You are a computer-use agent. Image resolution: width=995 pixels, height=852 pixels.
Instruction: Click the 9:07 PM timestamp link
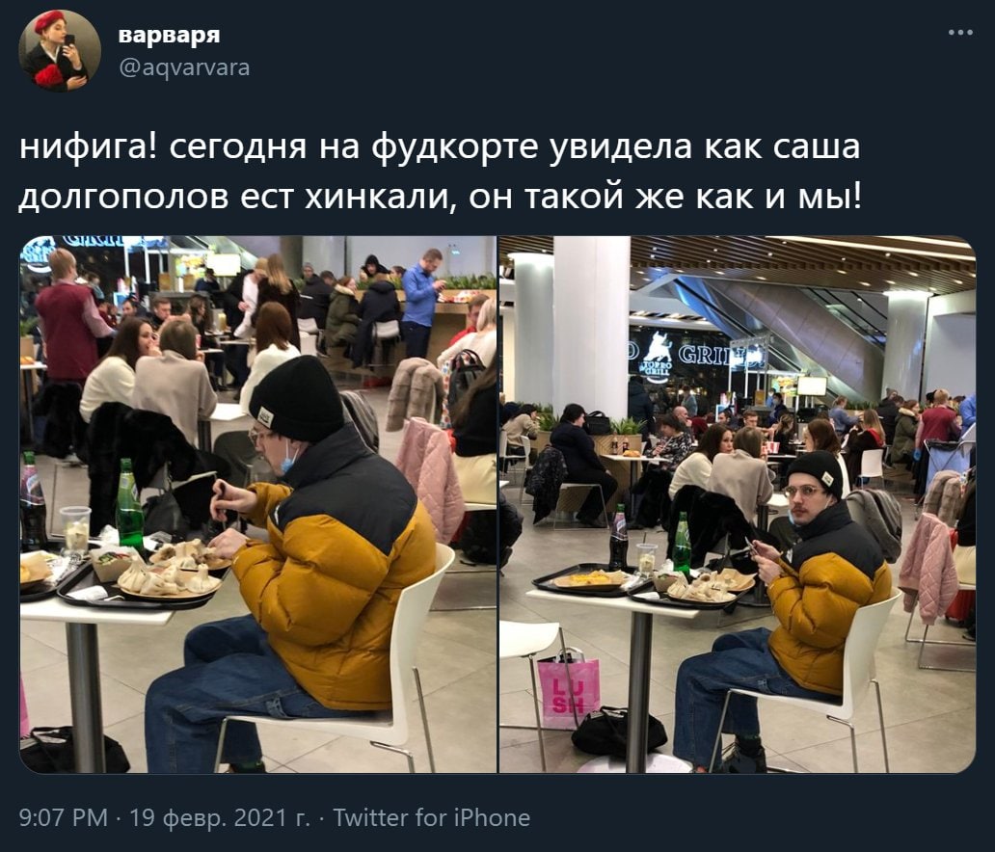coord(64,817)
